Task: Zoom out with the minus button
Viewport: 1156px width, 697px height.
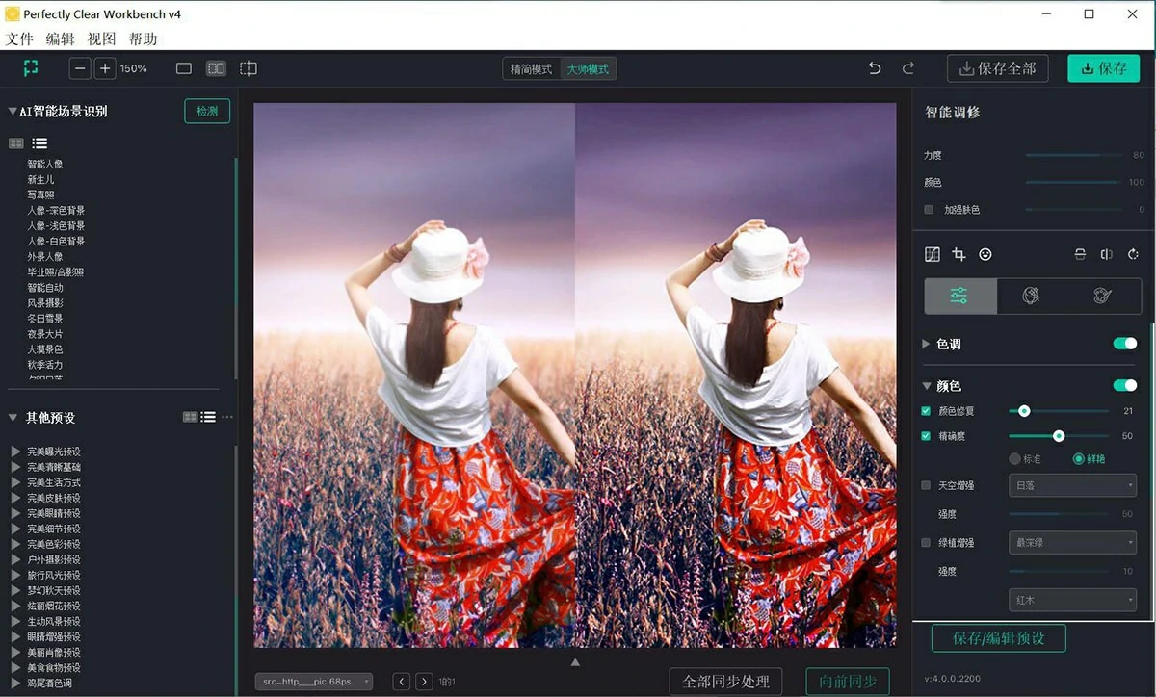Action: pos(80,68)
